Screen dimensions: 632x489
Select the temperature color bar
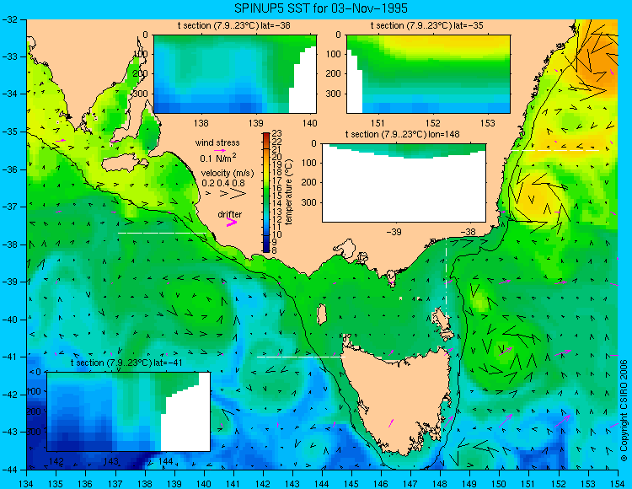click(x=266, y=192)
